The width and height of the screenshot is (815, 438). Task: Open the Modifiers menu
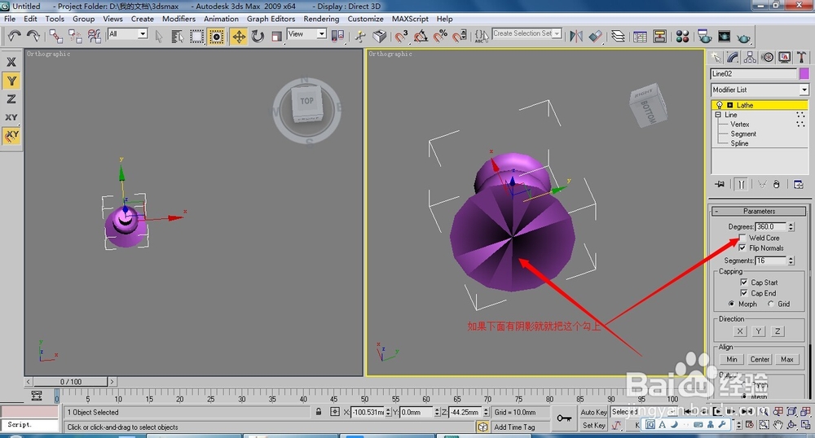[x=178, y=19]
